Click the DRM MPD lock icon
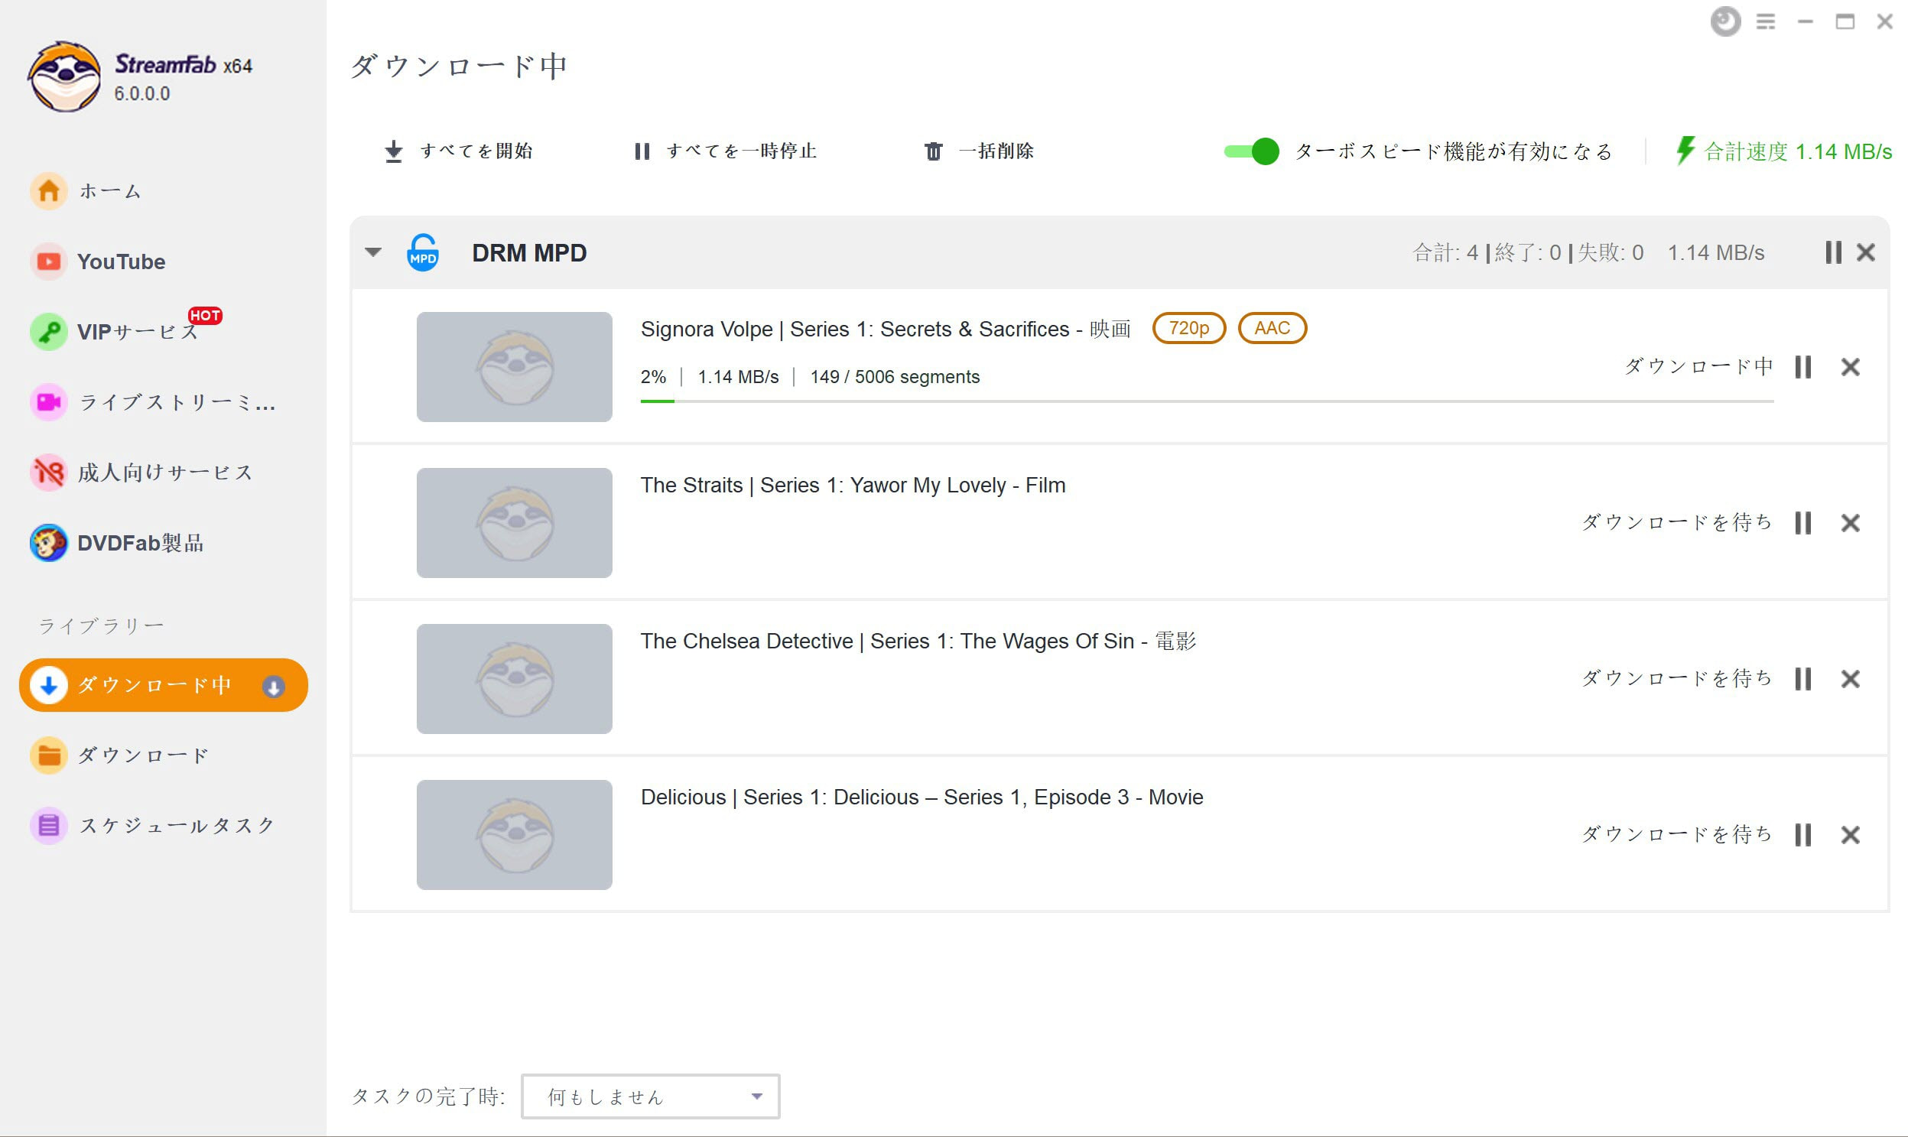The height and width of the screenshot is (1137, 1908). click(423, 253)
